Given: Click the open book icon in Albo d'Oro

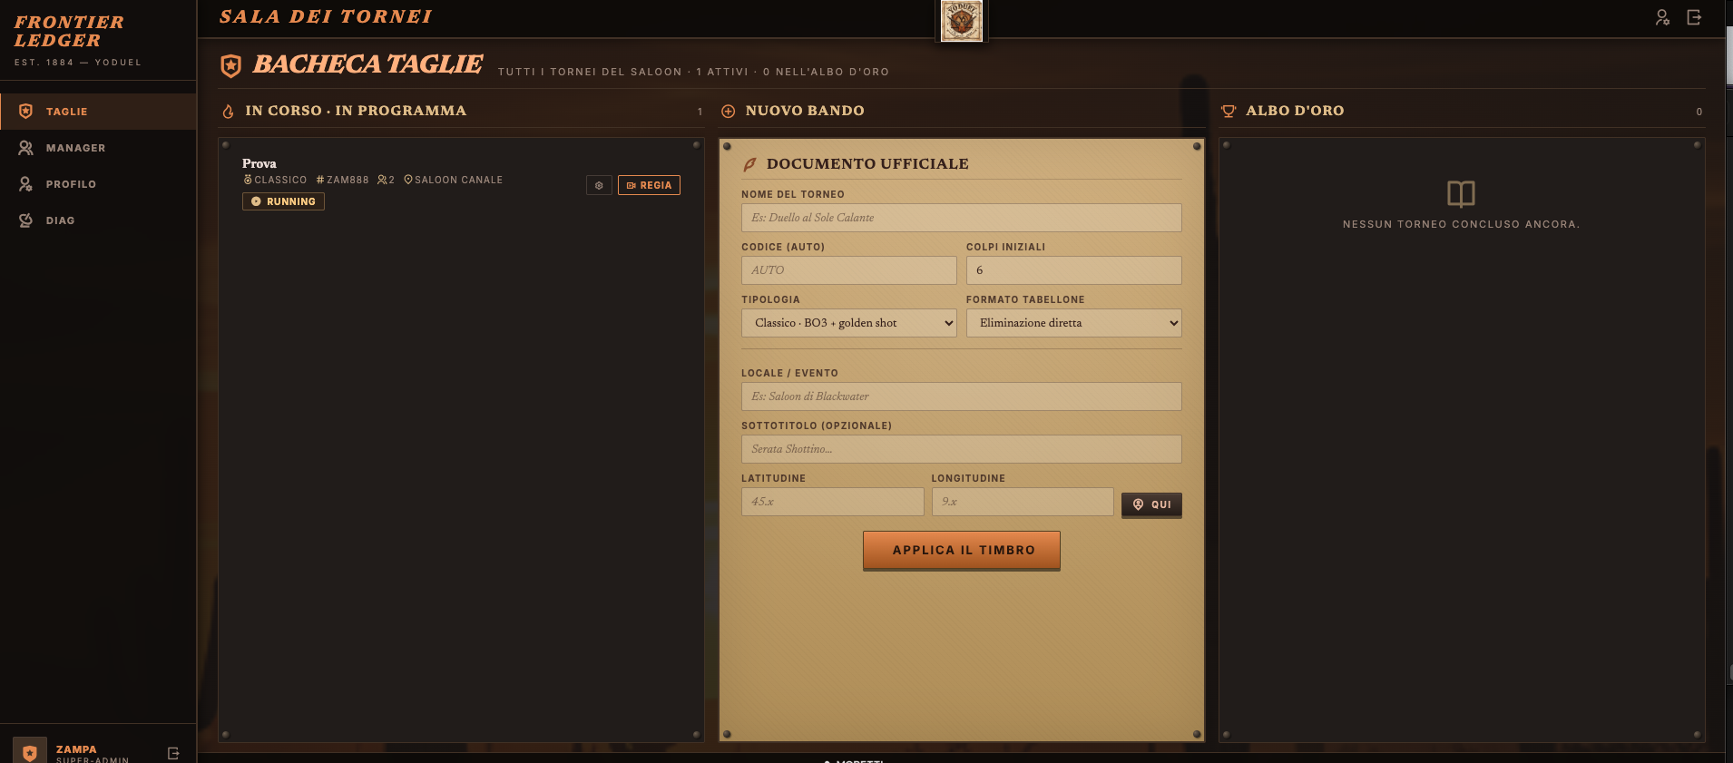Looking at the screenshot, I should click(1461, 193).
